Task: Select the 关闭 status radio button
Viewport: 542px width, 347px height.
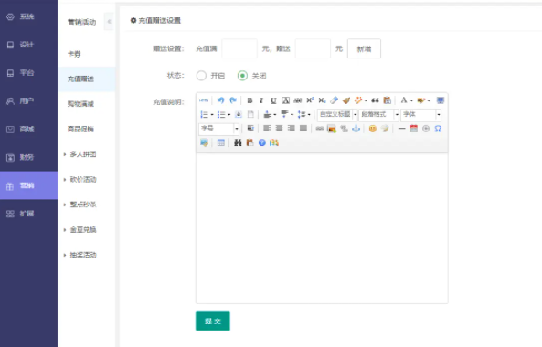Action: tap(242, 76)
